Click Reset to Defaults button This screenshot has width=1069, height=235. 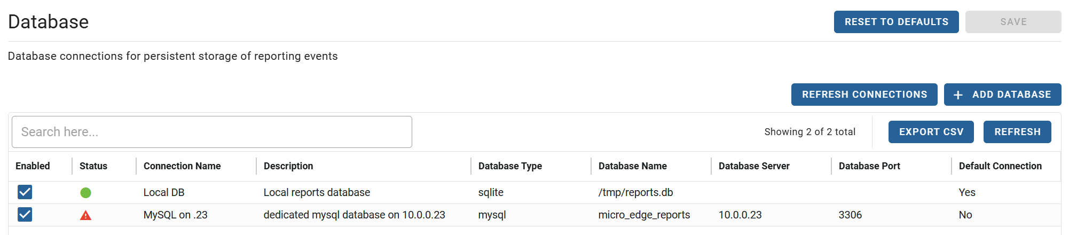[x=897, y=22]
